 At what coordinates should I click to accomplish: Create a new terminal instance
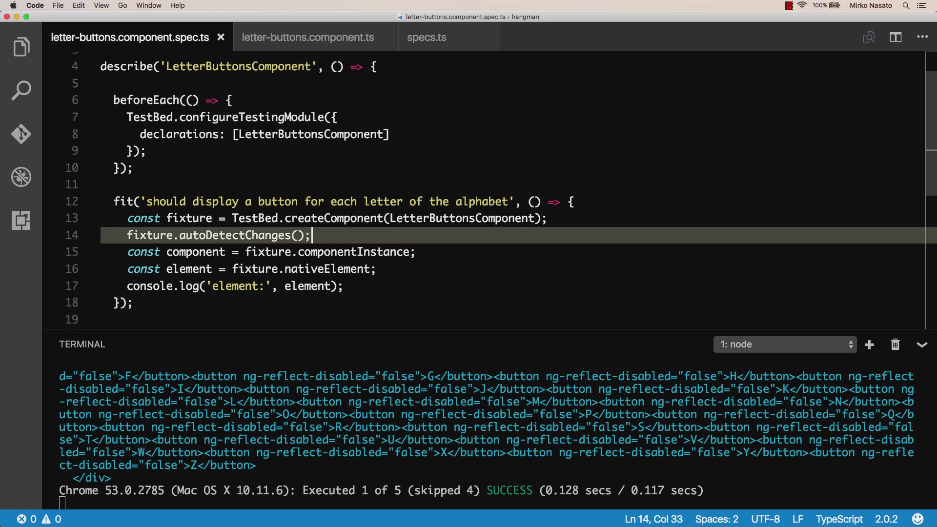click(869, 345)
